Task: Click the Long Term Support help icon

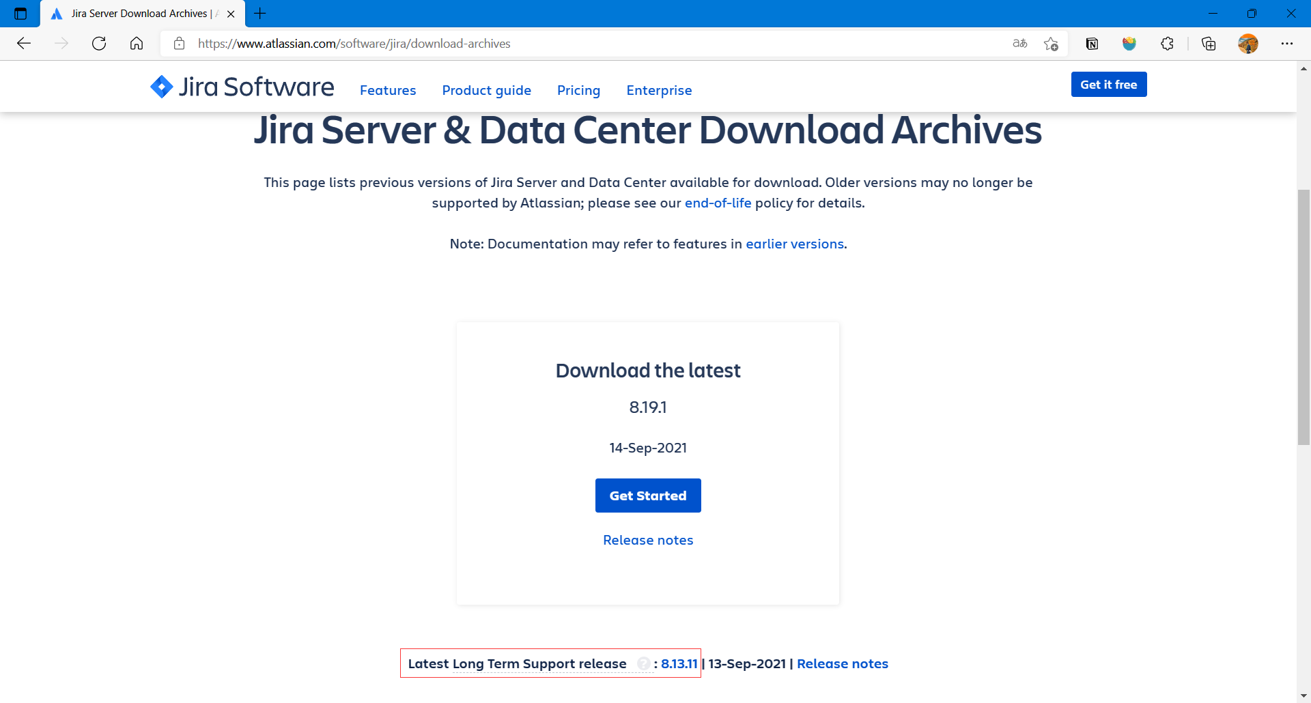Action: (x=643, y=663)
